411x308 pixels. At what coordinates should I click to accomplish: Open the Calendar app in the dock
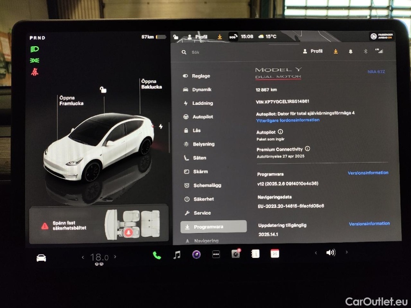click(275, 254)
